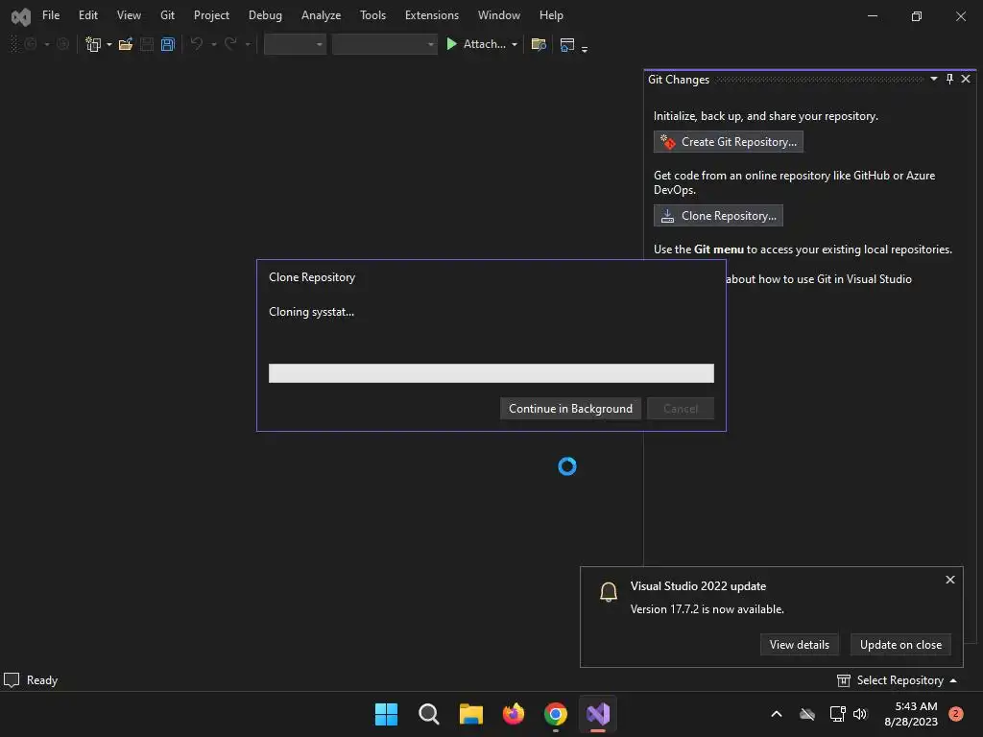Click Continue in Background button
The width and height of the screenshot is (983, 737).
[x=570, y=409]
